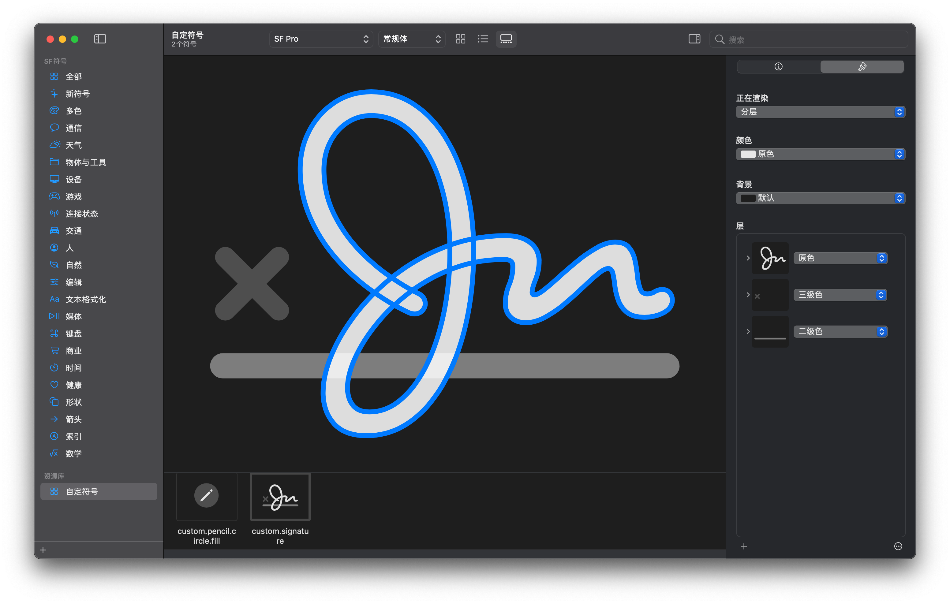Screen dimensions: 950x604
Task: Open the 物体与工具 category
Action: click(x=99, y=162)
